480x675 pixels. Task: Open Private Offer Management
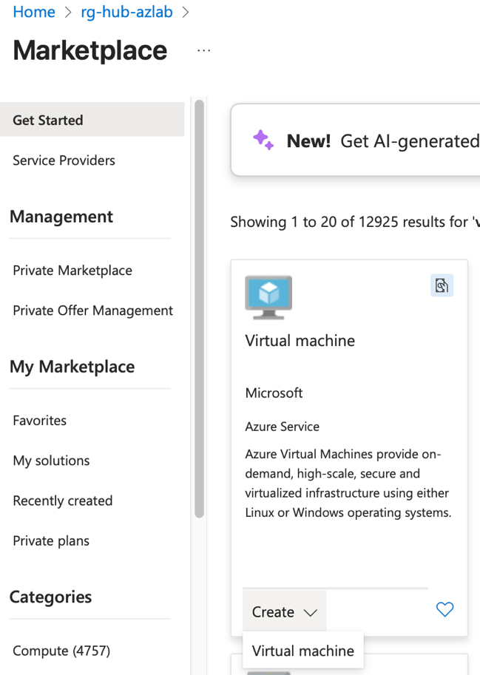pyautogui.click(x=92, y=311)
